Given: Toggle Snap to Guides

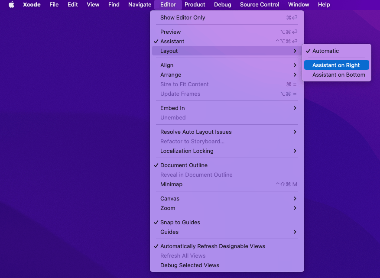Looking at the screenshot, I should click(x=227, y=222).
